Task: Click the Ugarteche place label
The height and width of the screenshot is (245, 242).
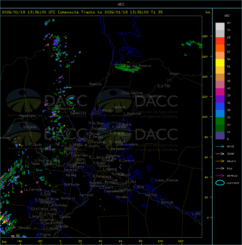Action: coord(72,184)
